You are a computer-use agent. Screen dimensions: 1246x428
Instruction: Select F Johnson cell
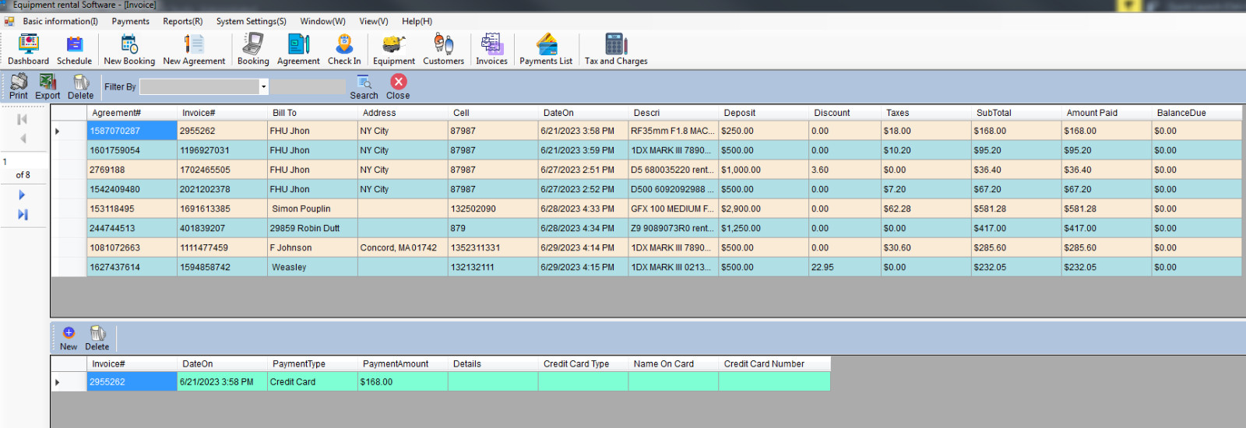point(312,247)
